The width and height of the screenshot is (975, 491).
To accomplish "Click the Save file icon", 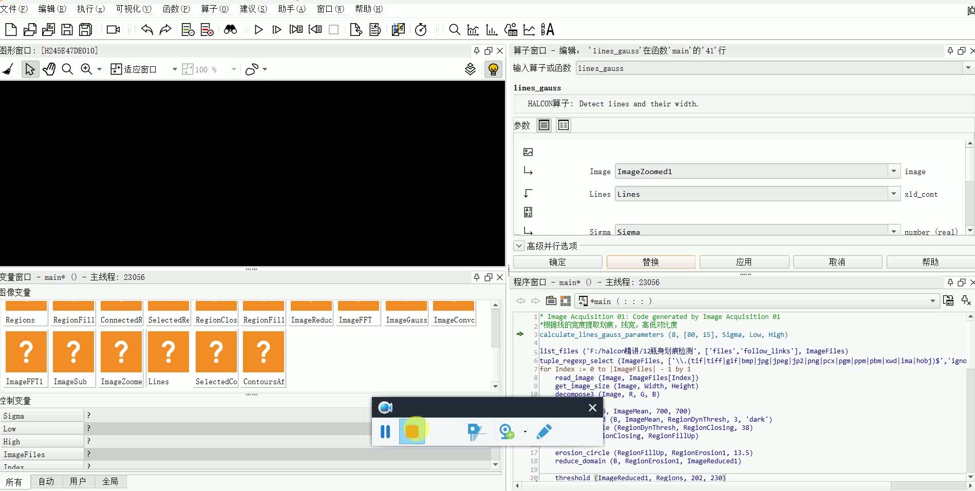I will pos(67,30).
